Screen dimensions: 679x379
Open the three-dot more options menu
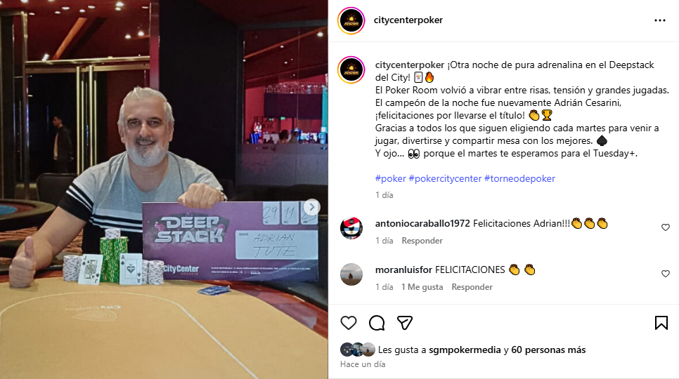(660, 20)
